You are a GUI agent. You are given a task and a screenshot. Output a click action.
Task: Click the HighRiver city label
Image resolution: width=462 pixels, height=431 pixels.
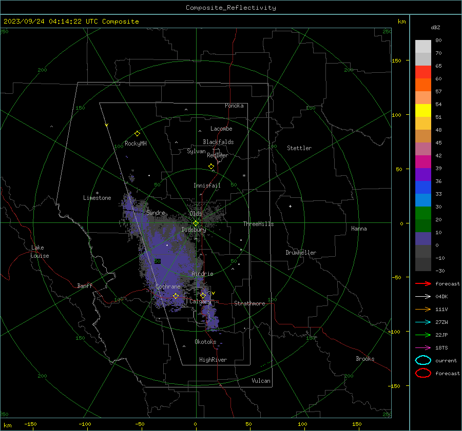213,360
